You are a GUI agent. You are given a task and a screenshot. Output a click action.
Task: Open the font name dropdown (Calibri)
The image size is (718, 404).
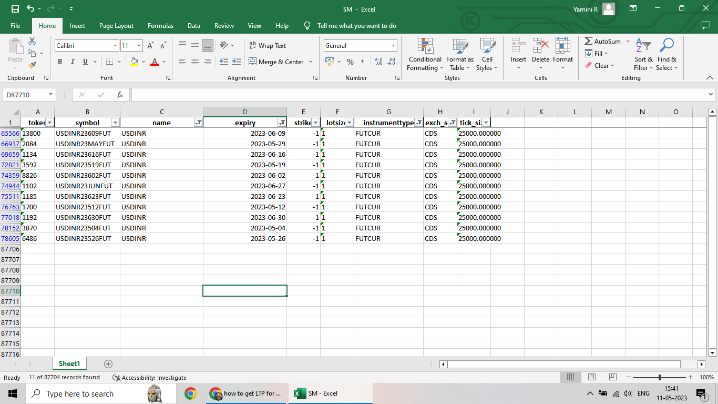[115, 46]
